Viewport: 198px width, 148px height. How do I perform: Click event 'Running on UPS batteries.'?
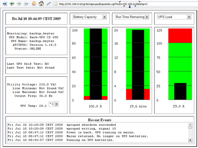point(90,140)
